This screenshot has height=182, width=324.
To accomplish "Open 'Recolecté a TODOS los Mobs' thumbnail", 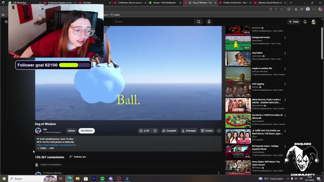I will tap(238, 121).
